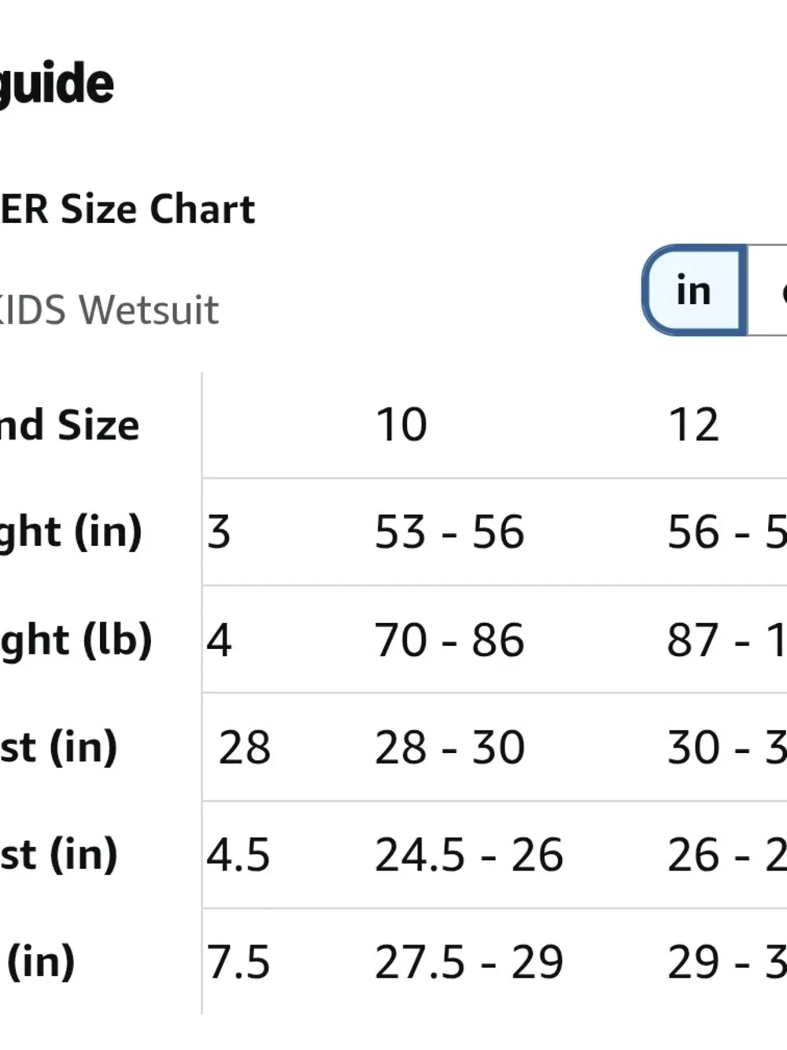Image resolution: width=787 pixels, height=1050 pixels.
Task: Click the Height (in) row label
Action: (71, 533)
